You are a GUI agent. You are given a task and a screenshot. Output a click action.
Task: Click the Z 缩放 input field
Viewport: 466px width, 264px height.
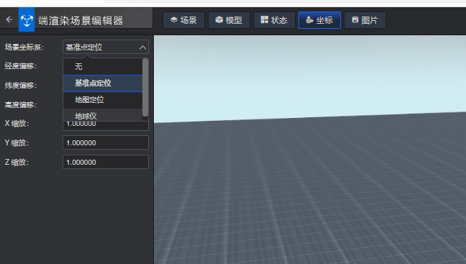click(106, 162)
